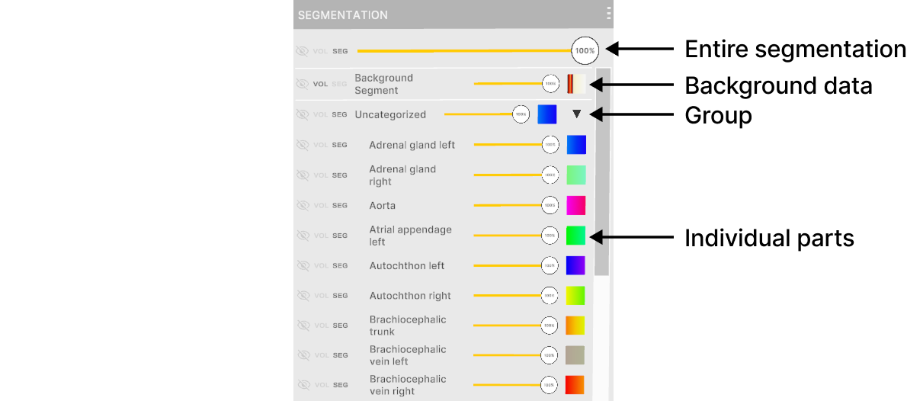907x401 pixels.
Task: Click the Uncategorized group label
Action: (390, 114)
